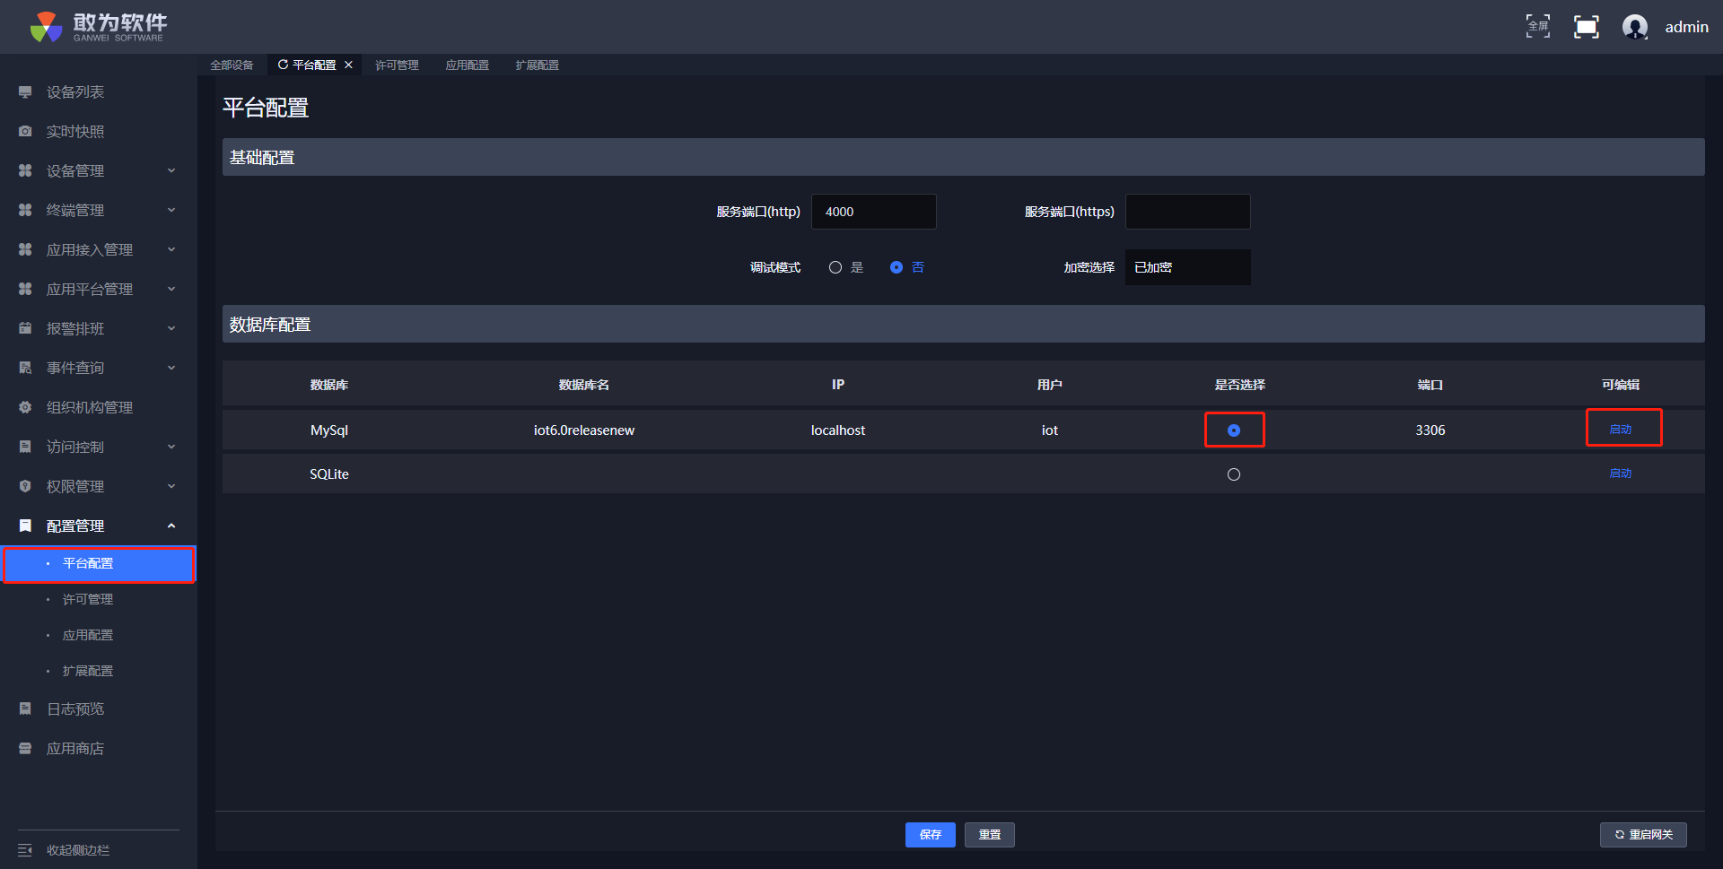Click the 事件查询 search icon
The width and height of the screenshot is (1723, 869).
25,369
